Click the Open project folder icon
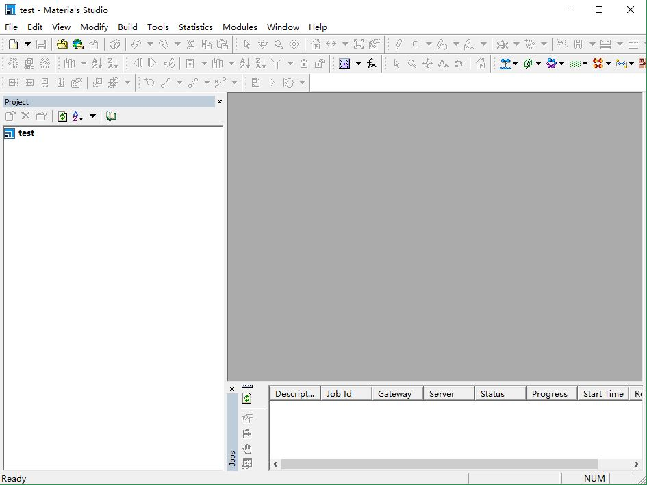Screen dimensions: 647x485 (62, 44)
